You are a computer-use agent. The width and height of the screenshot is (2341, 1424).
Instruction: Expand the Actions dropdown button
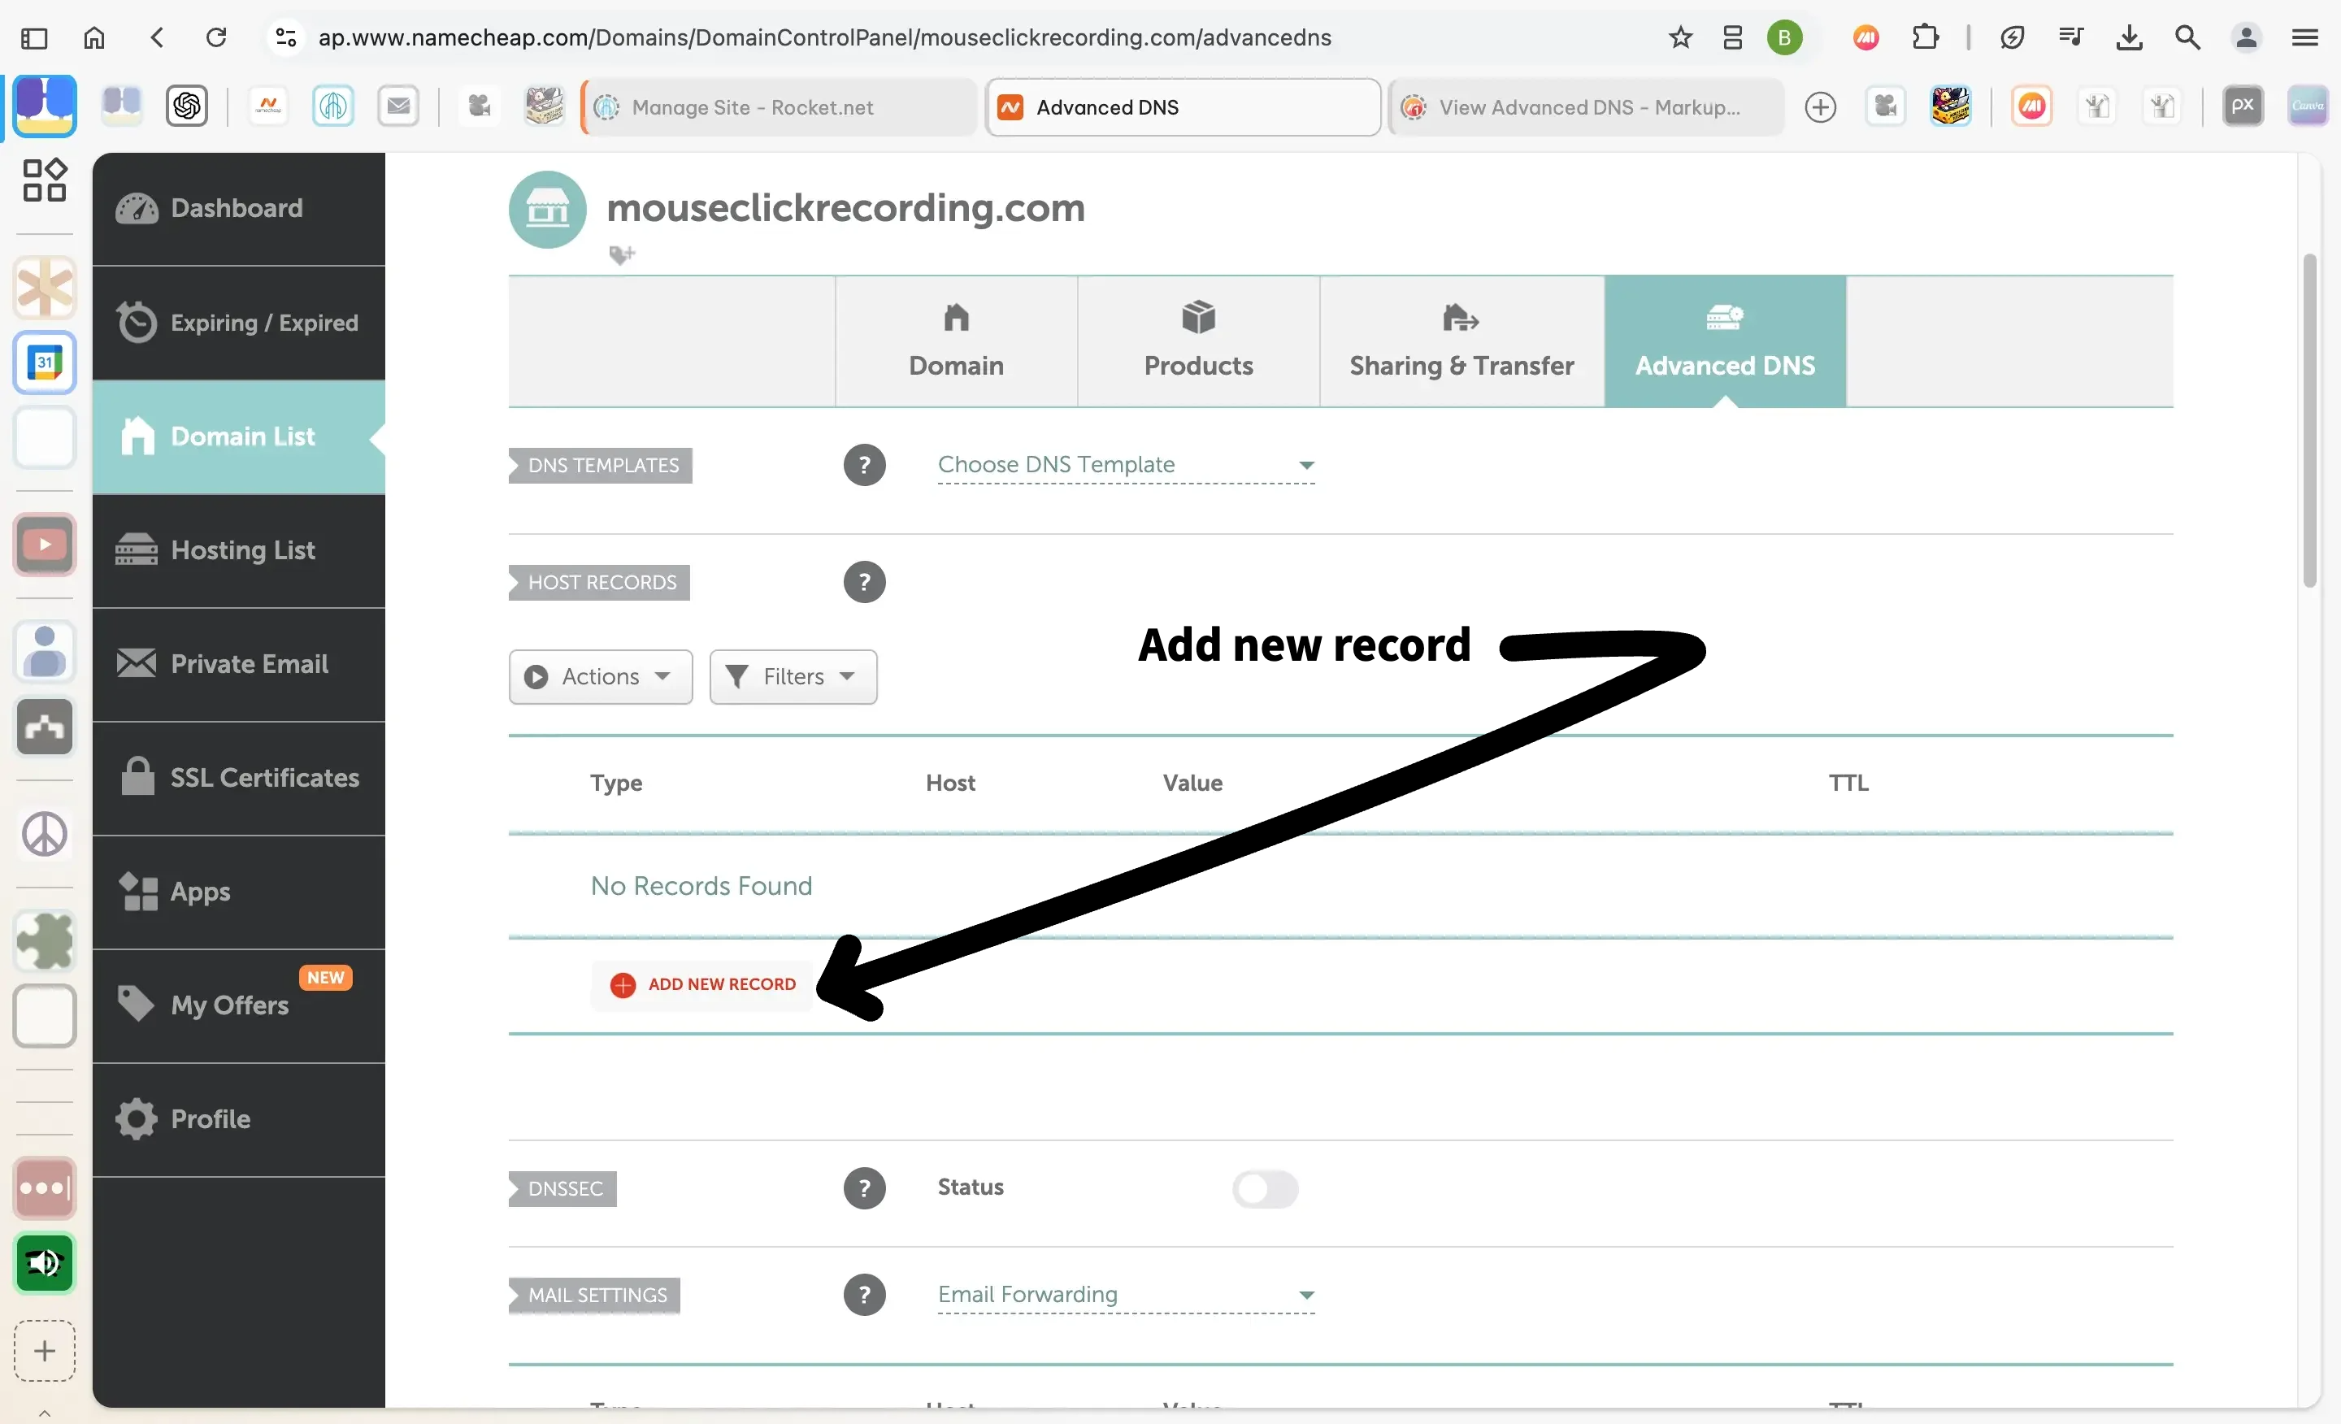tap(601, 676)
